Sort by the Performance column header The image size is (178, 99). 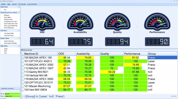click(136, 54)
